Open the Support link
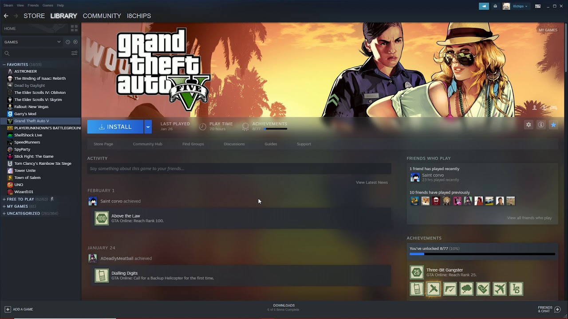Screen dimensions: 568x319 tap(304, 144)
